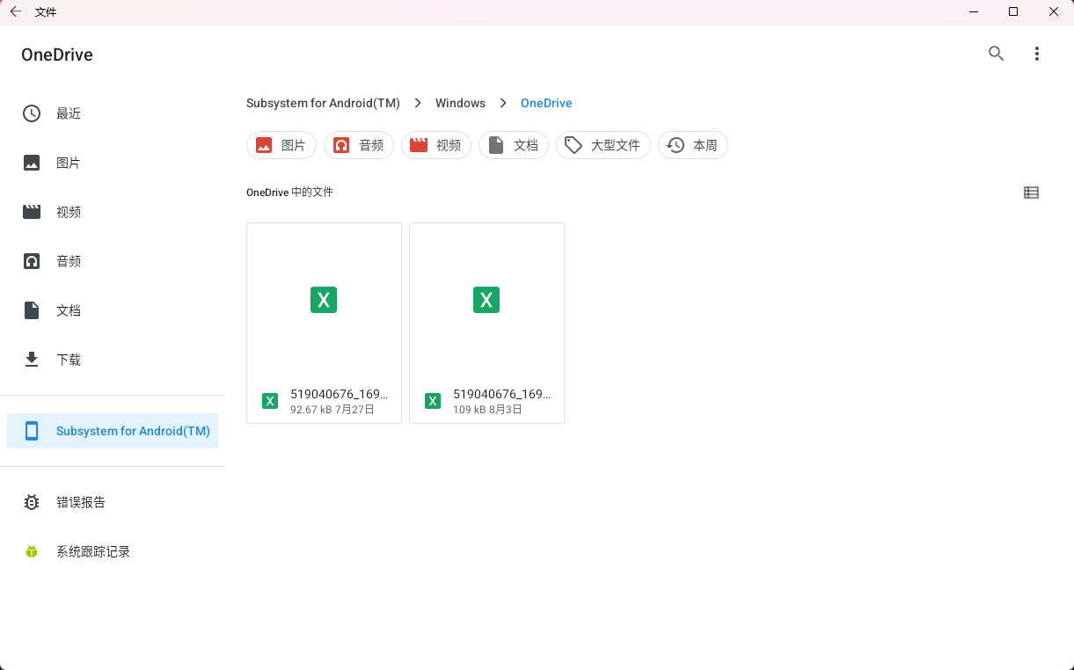Open 错误报告 bug report entry

[x=81, y=502]
